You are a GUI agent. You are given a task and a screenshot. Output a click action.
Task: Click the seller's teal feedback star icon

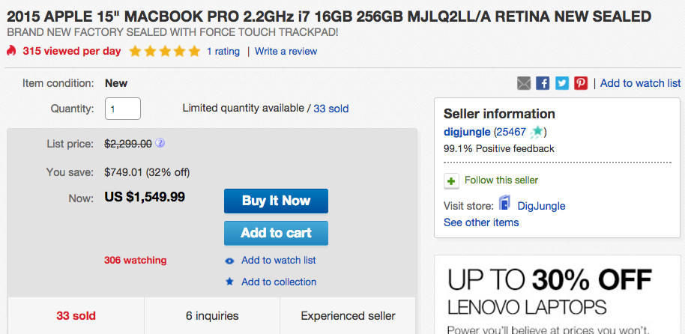[x=537, y=131]
